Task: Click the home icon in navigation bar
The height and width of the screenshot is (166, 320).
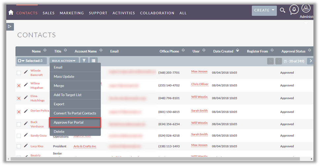Action: pyautogui.click(x=11, y=12)
